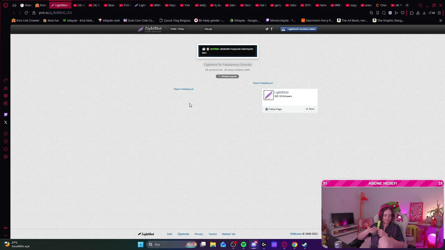Click Report misleading ad link on left
The height and width of the screenshot is (250, 445).
coord(184,89)
